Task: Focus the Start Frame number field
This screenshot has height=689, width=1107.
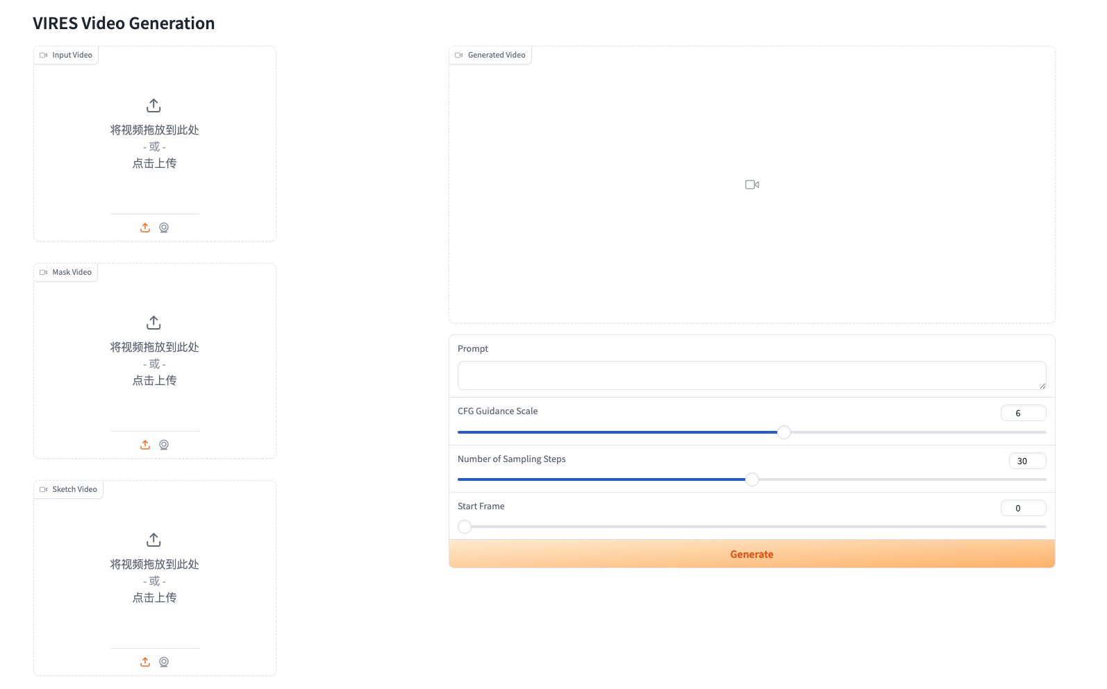Action: tap(1023, 508)
